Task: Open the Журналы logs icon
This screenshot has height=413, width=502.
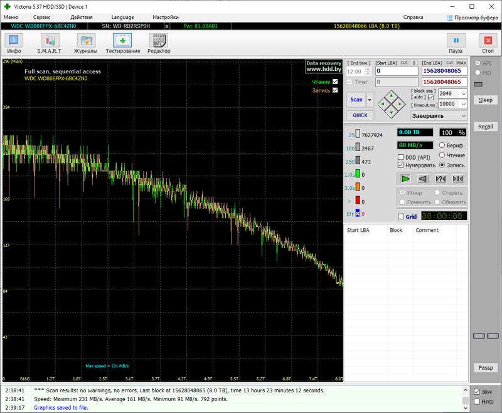Action: pos(86,41)
